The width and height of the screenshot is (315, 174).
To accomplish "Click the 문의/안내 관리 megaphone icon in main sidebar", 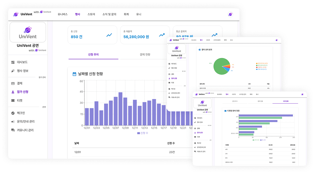I will [13, 122].
